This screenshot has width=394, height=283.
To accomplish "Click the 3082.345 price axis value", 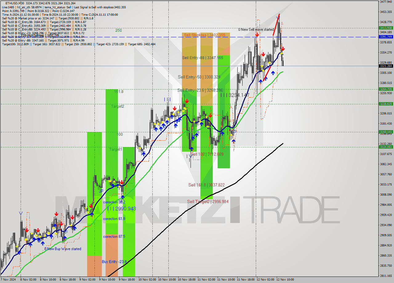I will tap(386, 164).
